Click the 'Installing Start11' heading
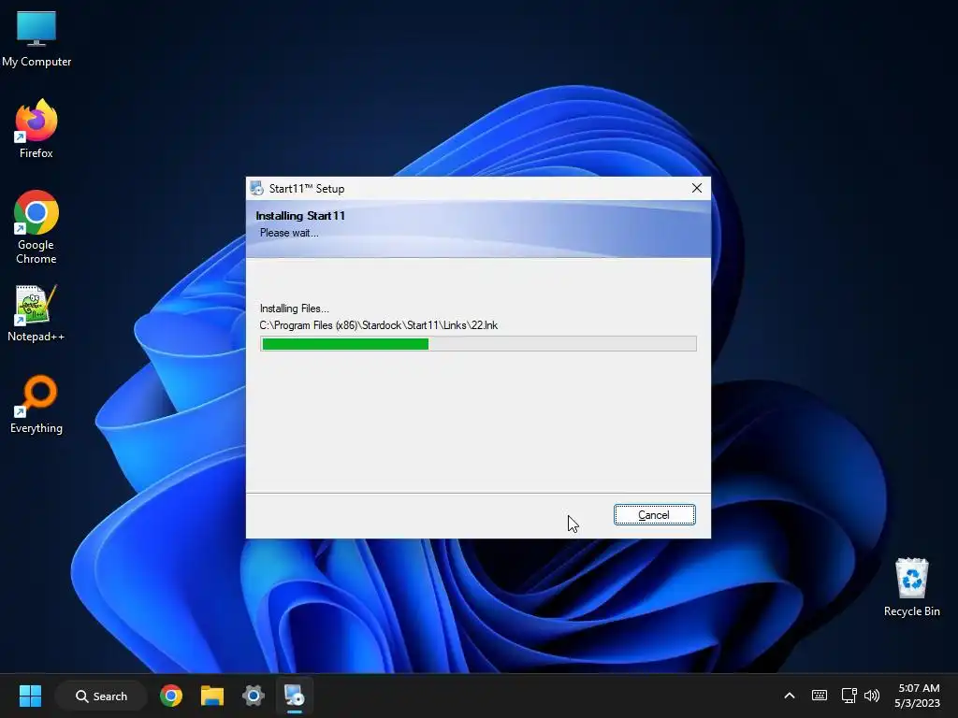Image resolution: width=958 pixels, height=718 pixels. coord(300,216)
